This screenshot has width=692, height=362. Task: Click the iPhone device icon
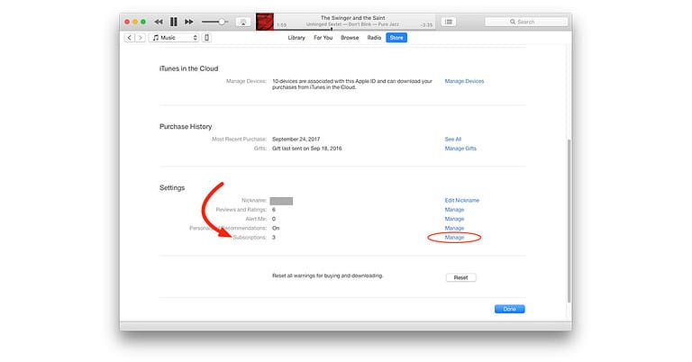(206, 38)
